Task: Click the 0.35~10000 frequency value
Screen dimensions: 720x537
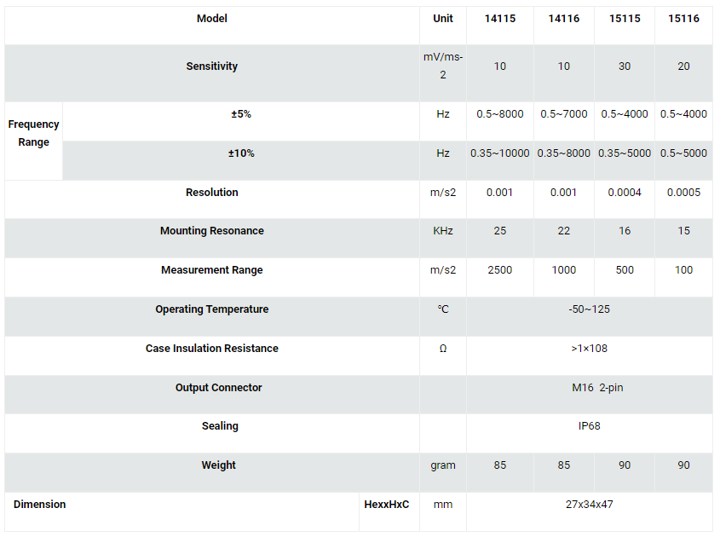Action: pos(500,153)
